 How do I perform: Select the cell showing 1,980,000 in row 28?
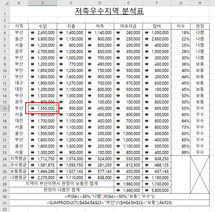point(128,183)
